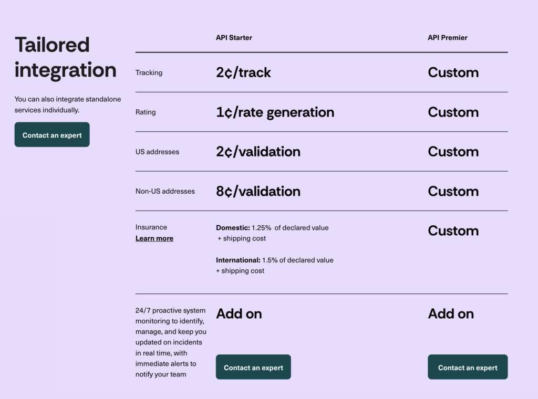Screen dimensions: 538x399
Task: Click Contact an expert below Tailored integration
Action: (52, 135)
